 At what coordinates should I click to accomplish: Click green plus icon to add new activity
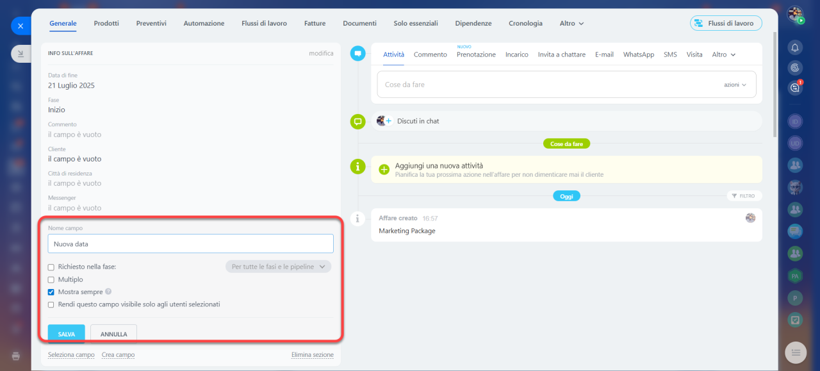pos(384,170)
